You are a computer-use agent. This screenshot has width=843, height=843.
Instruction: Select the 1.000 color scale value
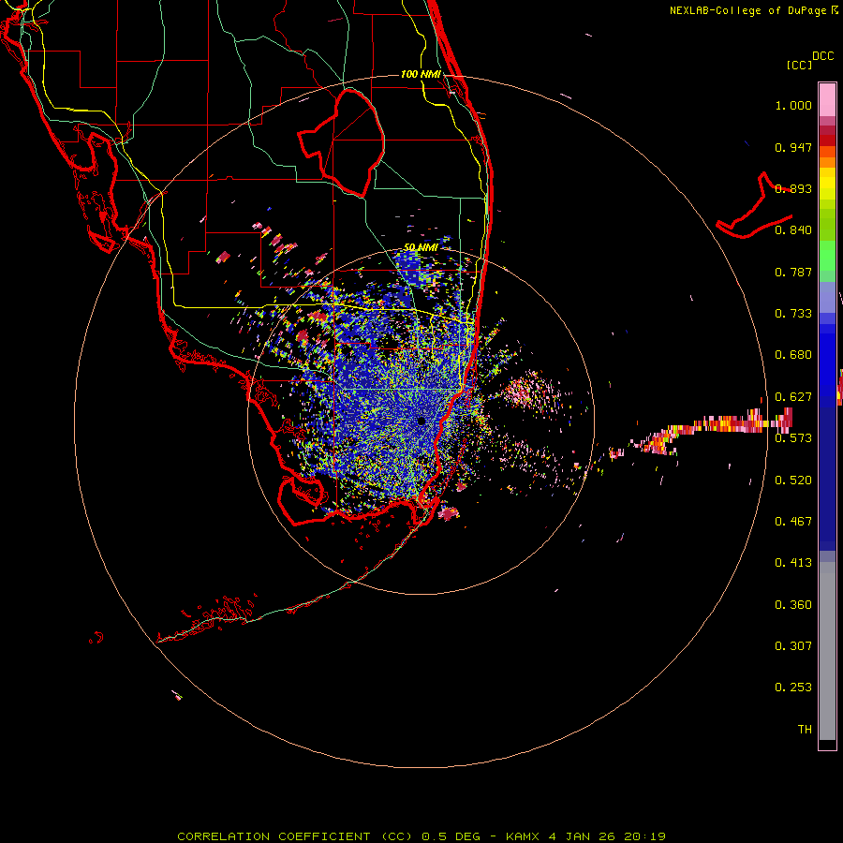[793, 105]
